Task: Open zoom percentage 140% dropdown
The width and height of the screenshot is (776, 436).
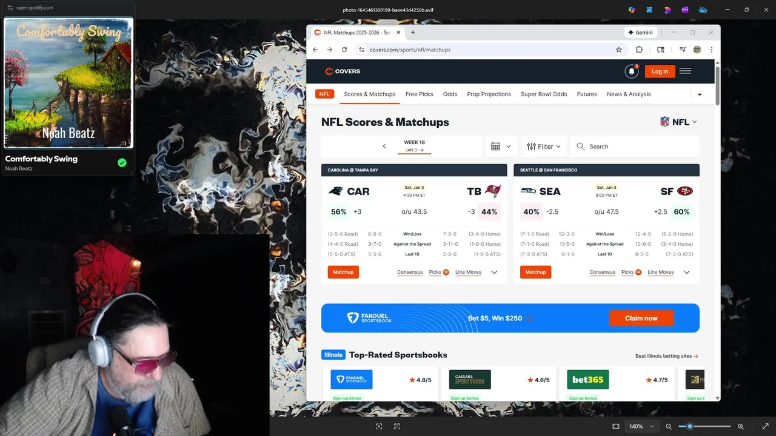Action: tap(641, 426)
